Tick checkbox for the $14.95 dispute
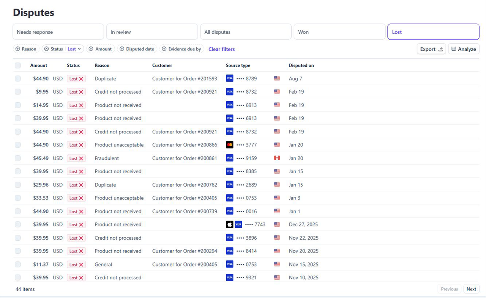486x298 pixels. click(x=18, y=105)
